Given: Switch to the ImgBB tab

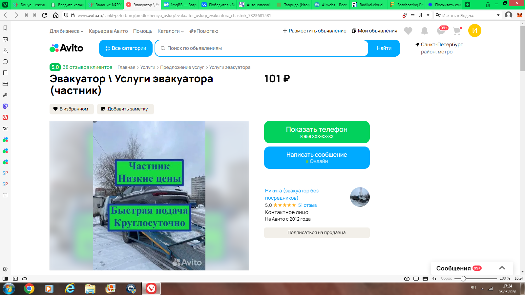Looking at the screenshot, I should [180, 5].
